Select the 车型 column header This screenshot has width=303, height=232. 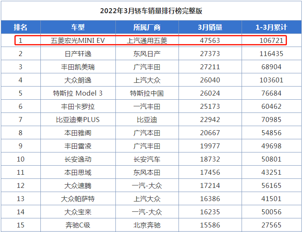point(78,27)
